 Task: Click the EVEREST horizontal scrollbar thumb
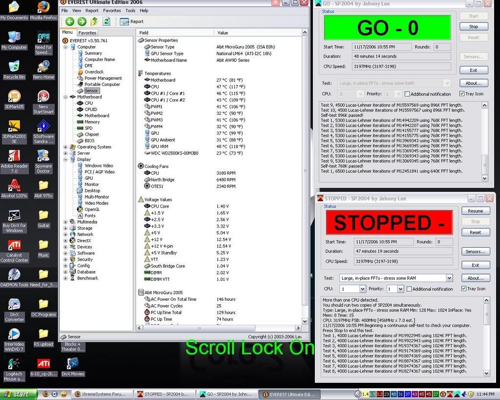[x=199, y=328]
